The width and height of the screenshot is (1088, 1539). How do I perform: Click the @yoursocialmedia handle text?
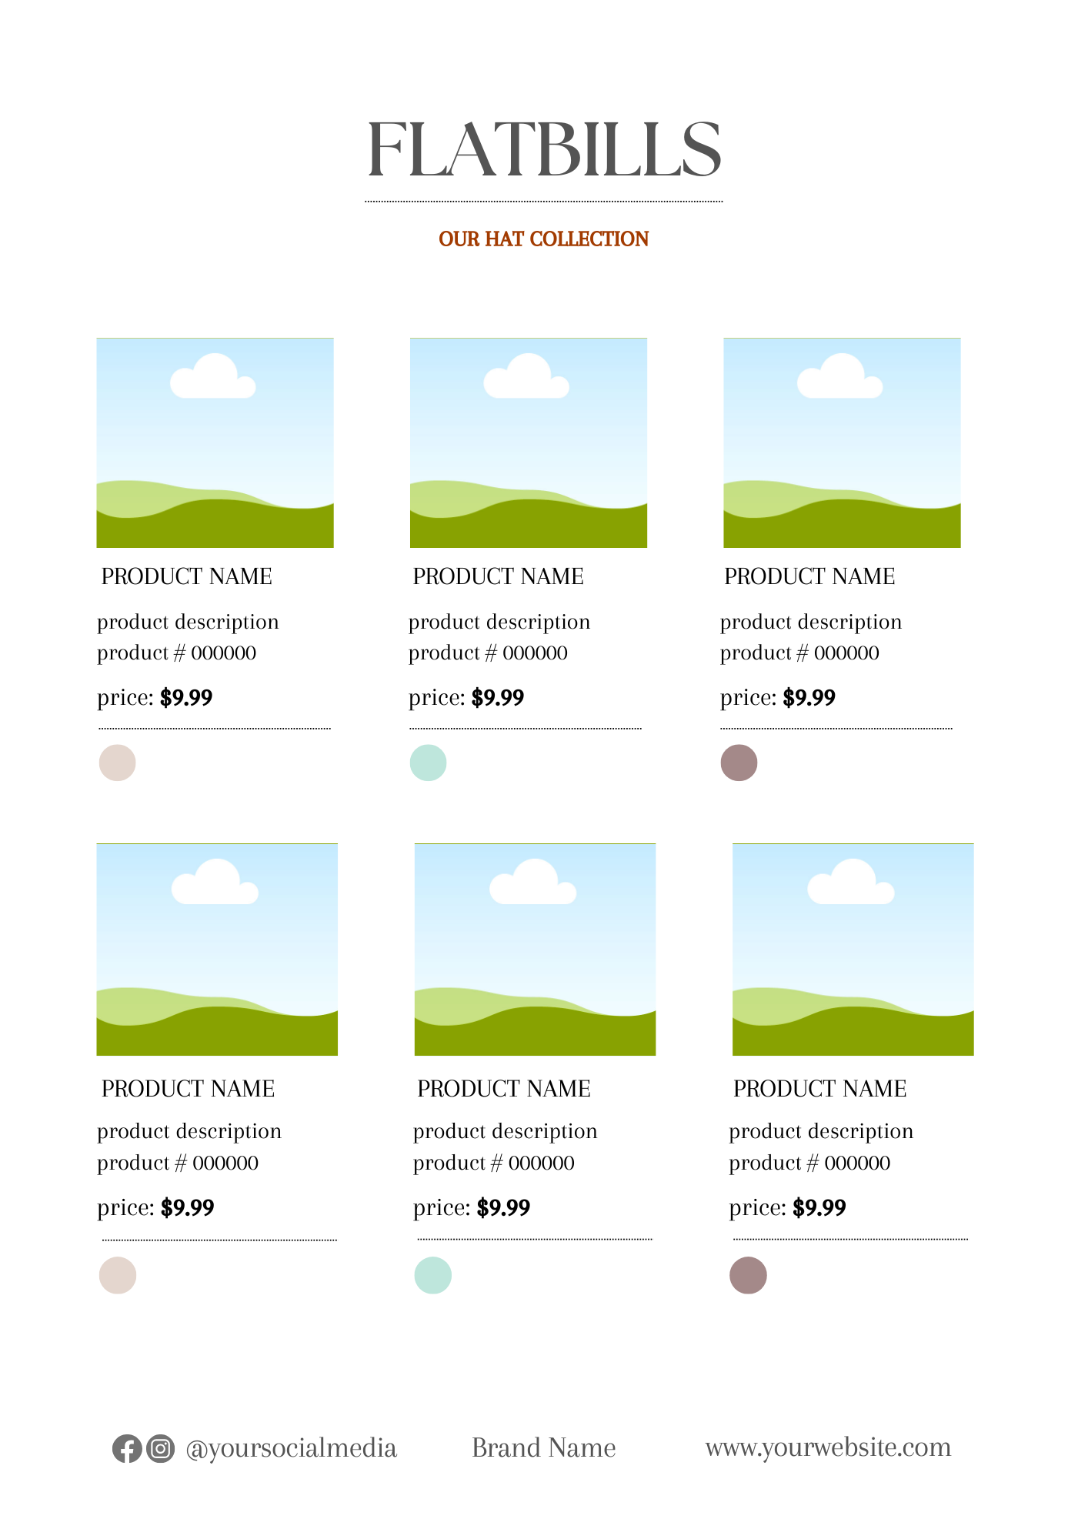click(291, 1448)
